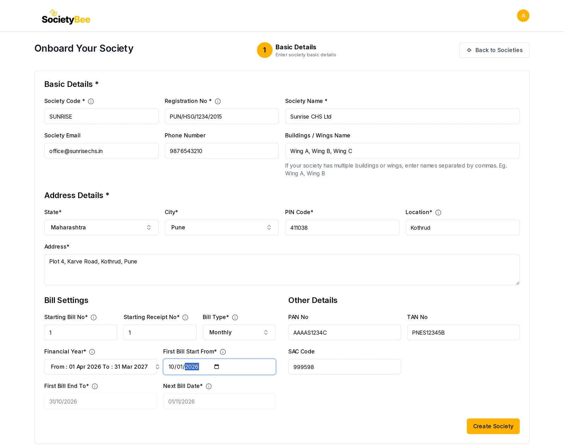564x447 pixels.
Task: Open the Bill Type dropdown showing Monthly
Action: pyautogui.click(x=239, y=333)
